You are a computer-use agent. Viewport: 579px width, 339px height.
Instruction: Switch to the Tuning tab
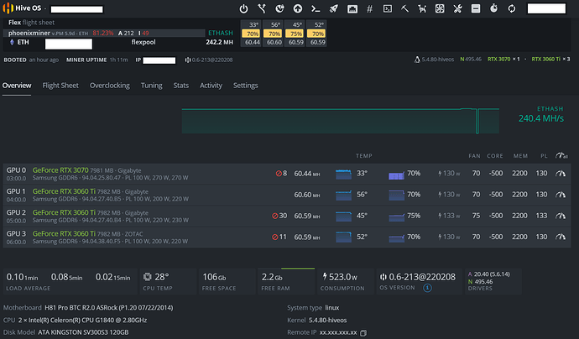(x=151, y=86)
